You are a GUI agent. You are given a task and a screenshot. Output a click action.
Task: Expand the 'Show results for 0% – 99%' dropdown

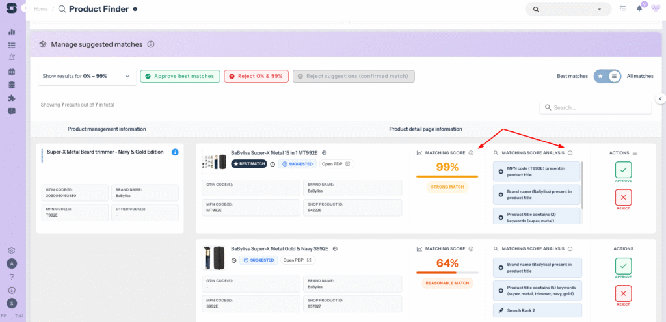(87, 76)
